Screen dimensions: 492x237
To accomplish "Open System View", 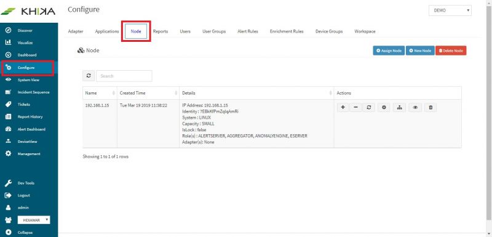I will [28, 80].
